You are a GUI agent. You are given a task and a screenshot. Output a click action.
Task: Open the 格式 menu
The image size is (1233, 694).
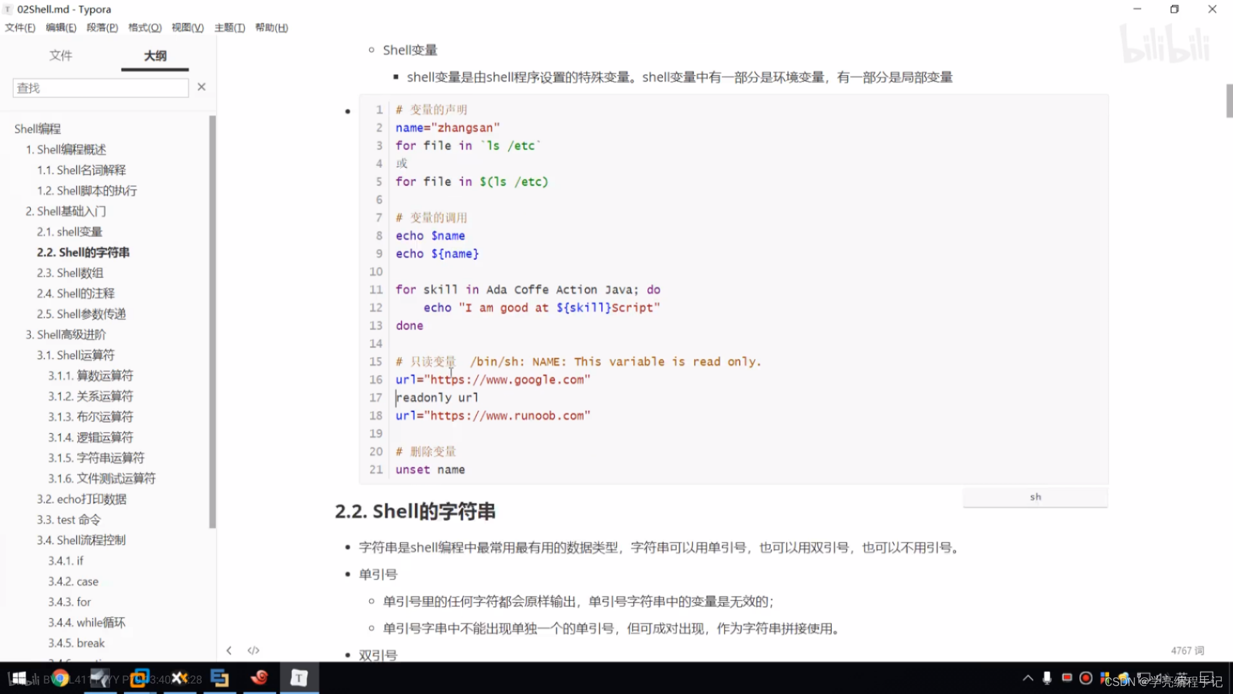coord(144,27)
